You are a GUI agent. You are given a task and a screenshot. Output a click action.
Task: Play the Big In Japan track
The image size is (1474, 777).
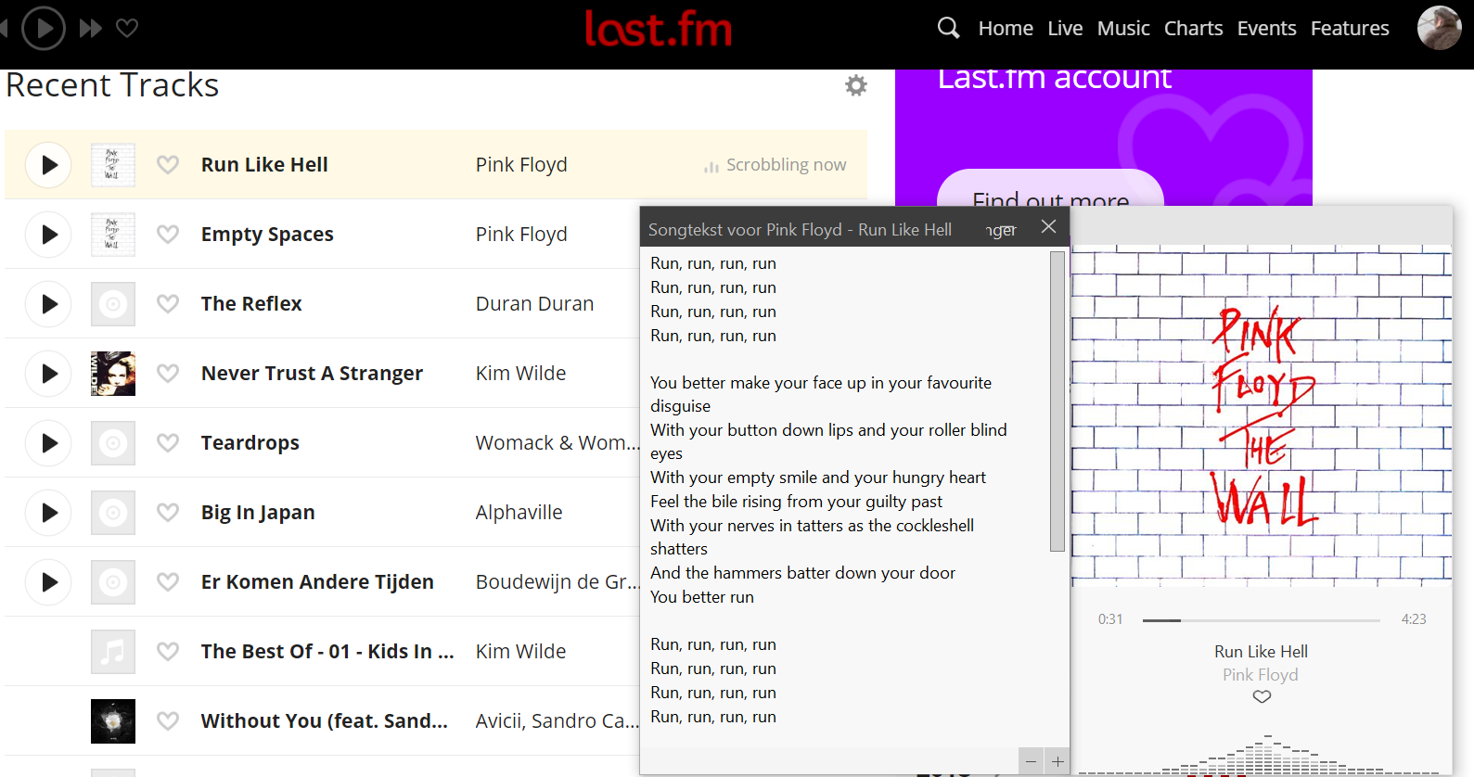click(49, 513)
